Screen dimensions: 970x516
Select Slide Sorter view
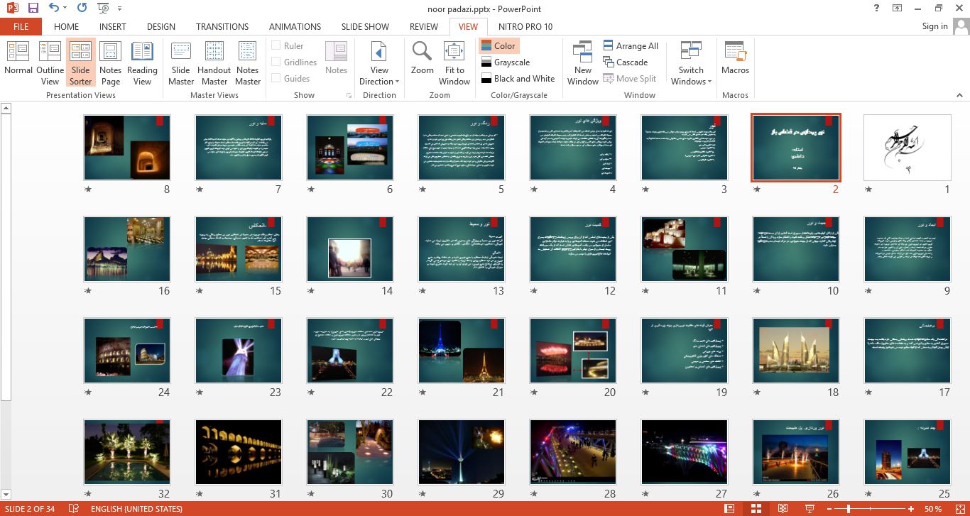[x=80, y=63]
